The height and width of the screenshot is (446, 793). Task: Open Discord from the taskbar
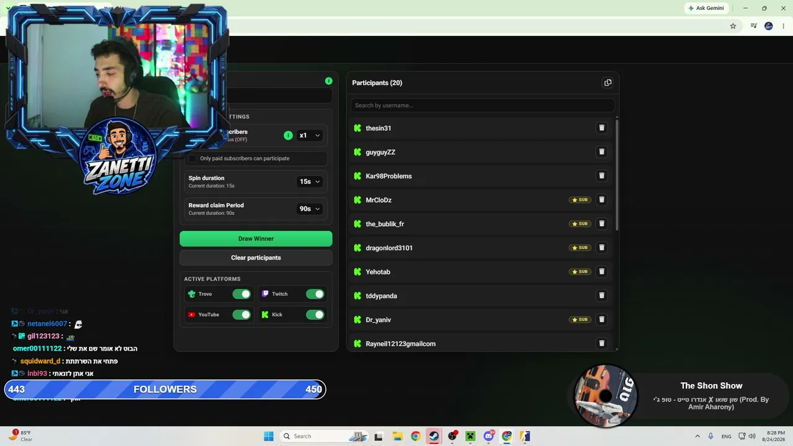point(489,436)
